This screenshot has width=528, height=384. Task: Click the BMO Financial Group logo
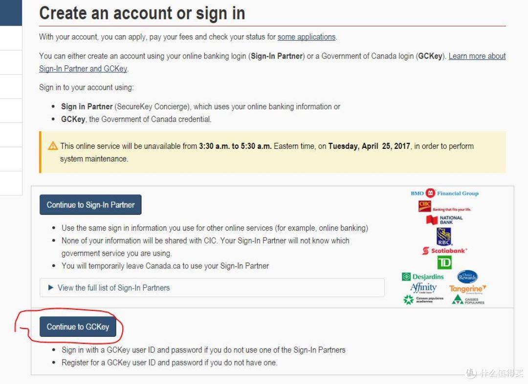pos(444,193)
